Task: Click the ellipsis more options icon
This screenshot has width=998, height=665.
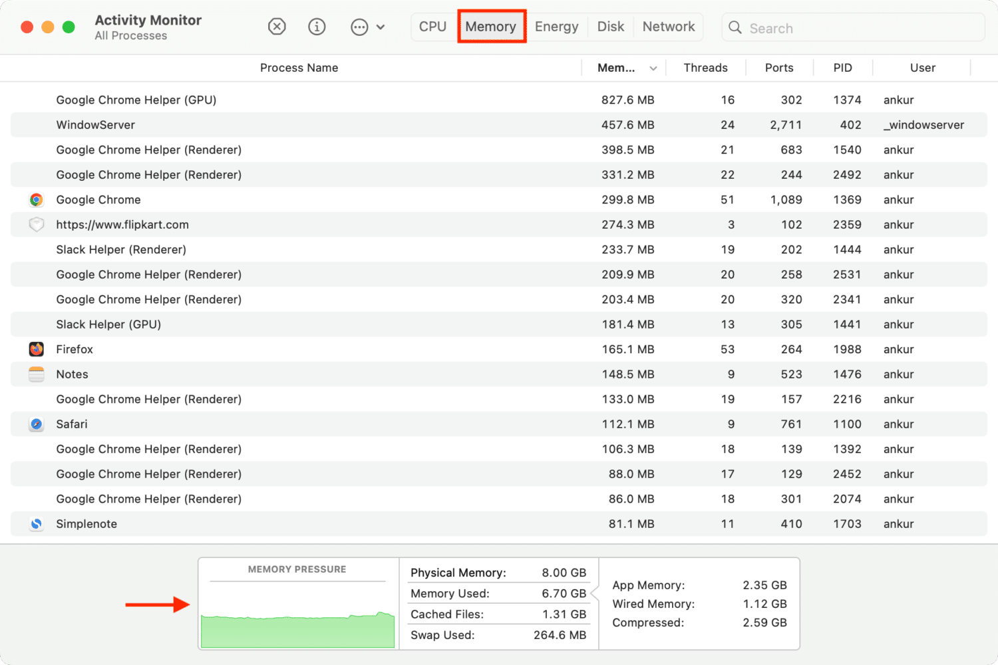Action: (x=359, y=27)
